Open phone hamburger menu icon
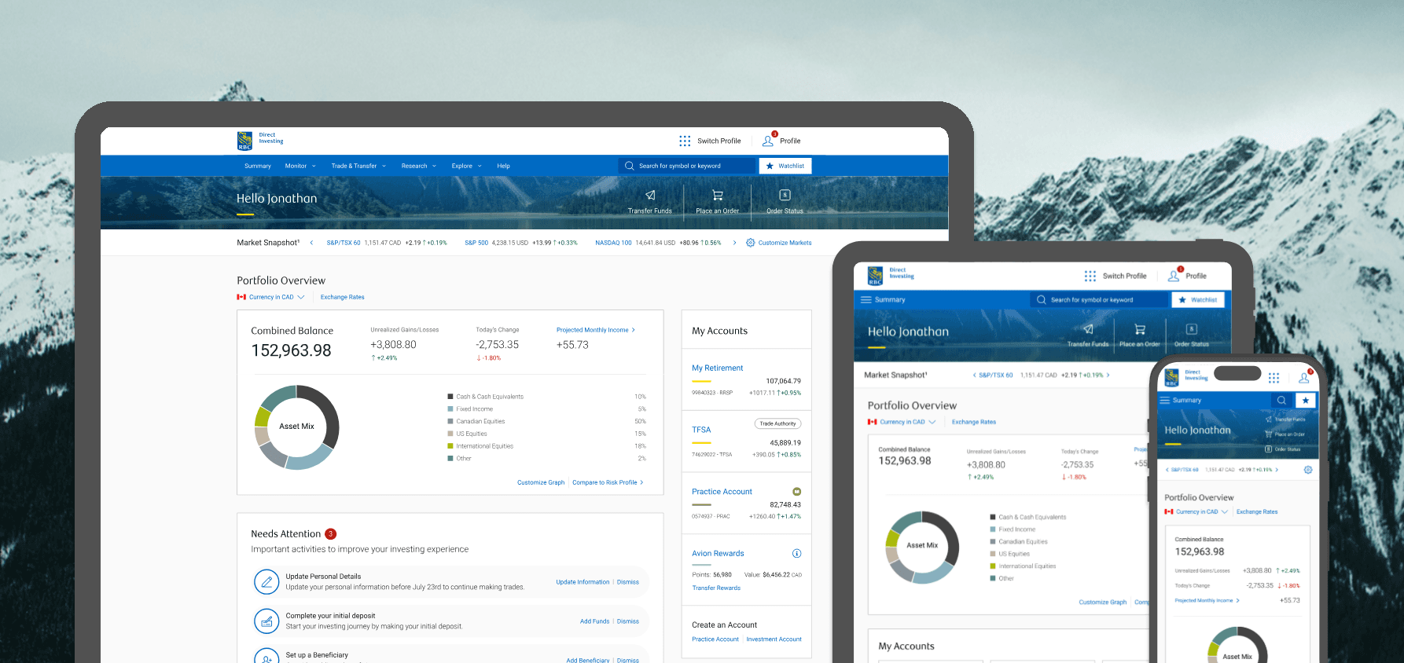Screen dimensions: 1404x663 click(x=1164, y=400)
